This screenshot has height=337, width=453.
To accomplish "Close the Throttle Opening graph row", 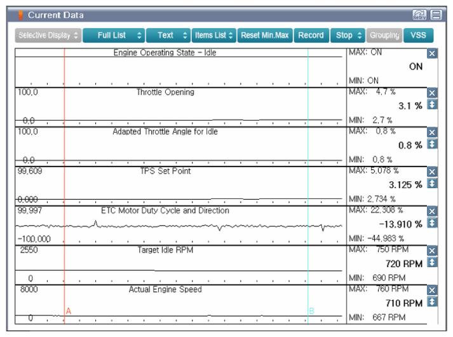I will pos(433,93).
